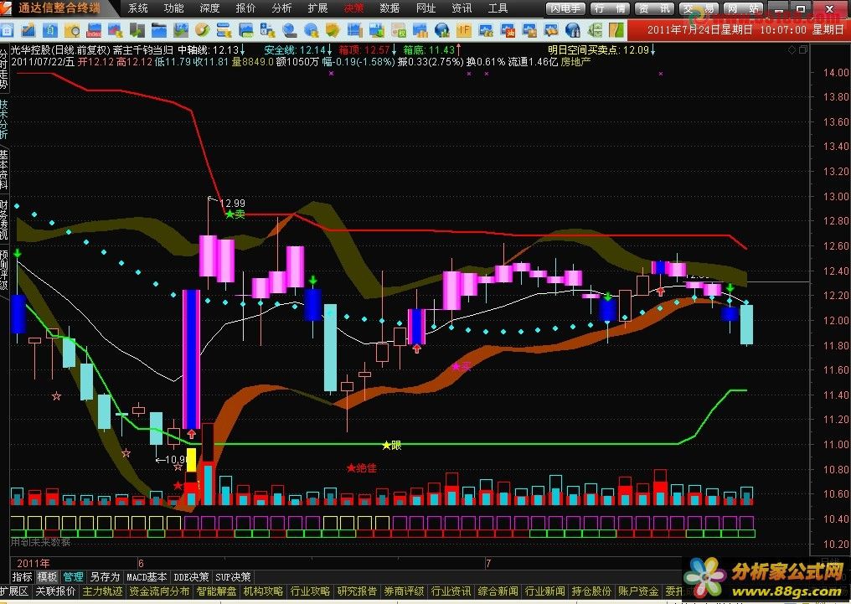Click the 123 checkmark toolbar icon
This screenshot has height=604, width=851.
click(x=181, y=30)
